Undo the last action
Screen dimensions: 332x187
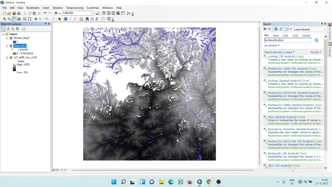(x=45, y=13)
